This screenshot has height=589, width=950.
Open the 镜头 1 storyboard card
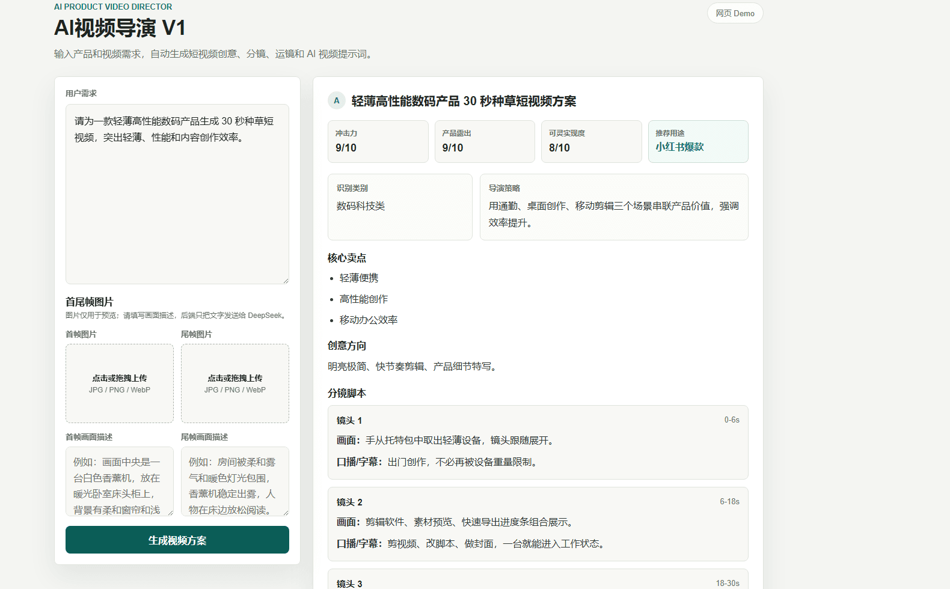(x=538, y=442)
